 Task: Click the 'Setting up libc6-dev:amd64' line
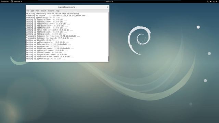click(x=50, y=49)
